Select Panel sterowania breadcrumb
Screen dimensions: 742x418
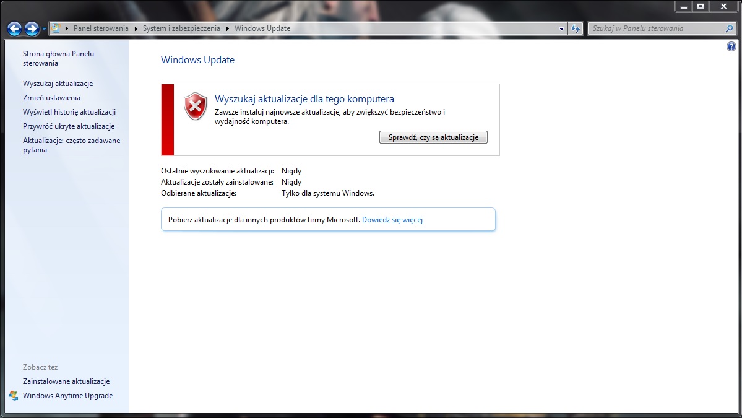101,28
